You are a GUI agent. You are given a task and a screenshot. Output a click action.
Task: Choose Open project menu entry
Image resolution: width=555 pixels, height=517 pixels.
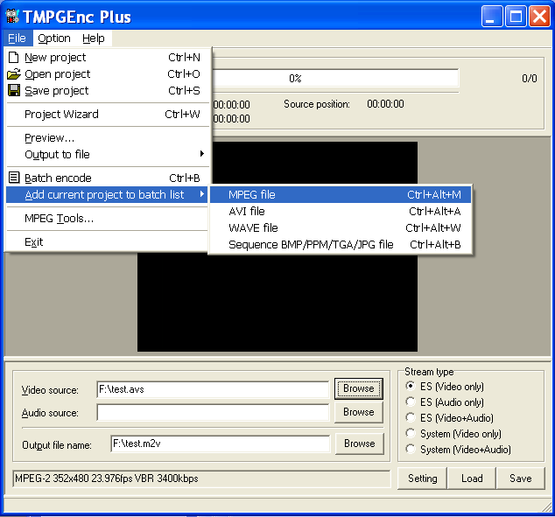pos(108,73)
